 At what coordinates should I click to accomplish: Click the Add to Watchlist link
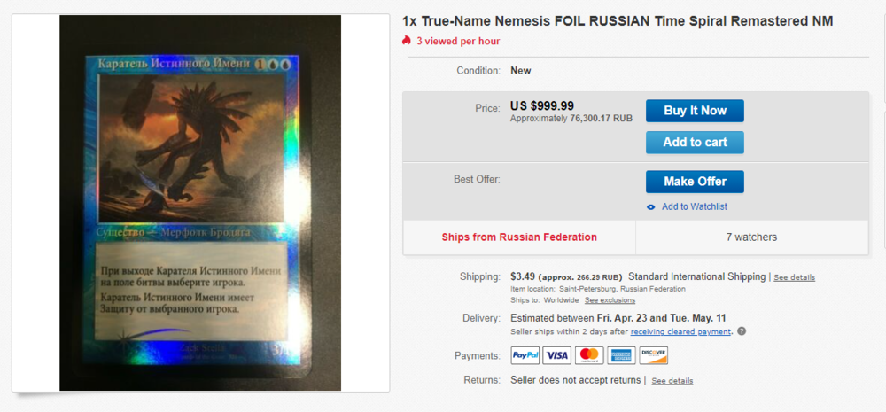coord(694,206)
